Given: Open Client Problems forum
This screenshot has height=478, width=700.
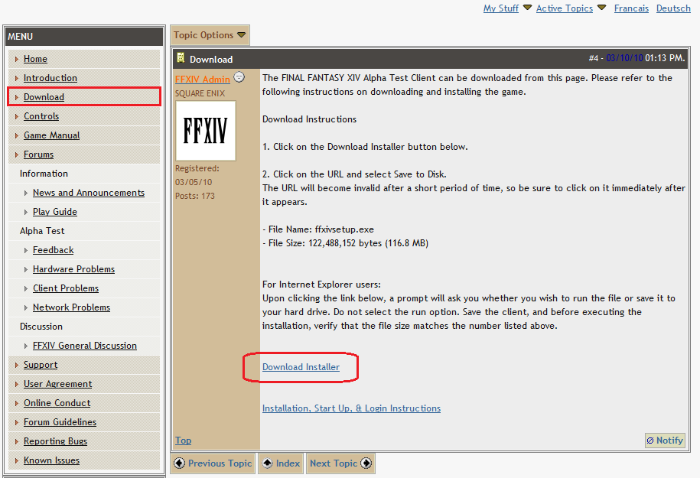Looking at the screenshot, I should [66, 289].
